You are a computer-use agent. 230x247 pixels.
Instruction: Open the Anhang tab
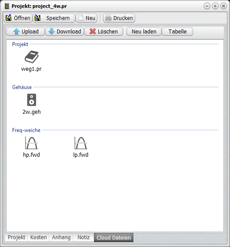coord(61,237)
